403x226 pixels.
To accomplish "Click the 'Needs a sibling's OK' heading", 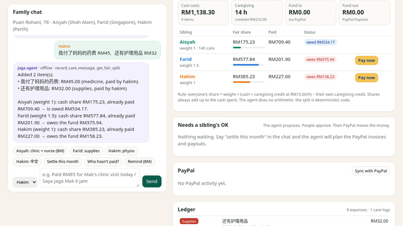I will [x=203, y=125].
